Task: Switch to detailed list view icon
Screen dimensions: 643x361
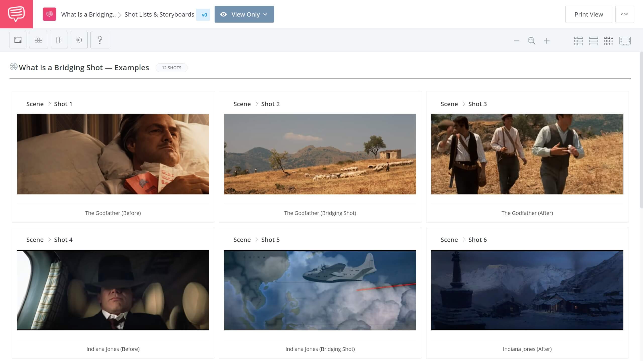Action: pyautogui.click(x=578, y=41)
